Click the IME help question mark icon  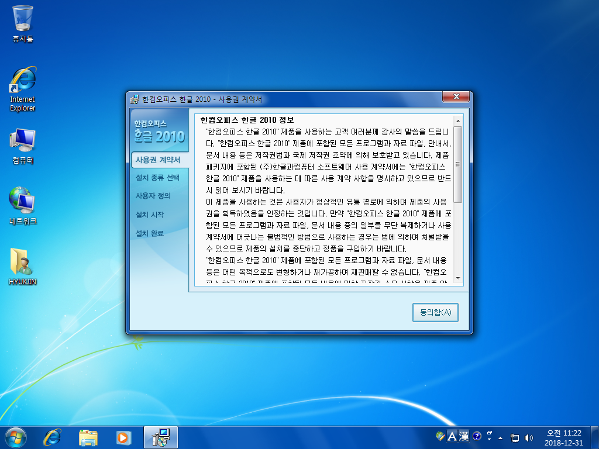point(477,436)
